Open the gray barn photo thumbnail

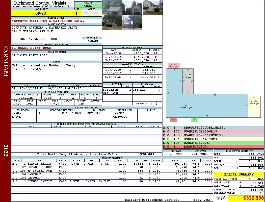(x=112, y=8)
